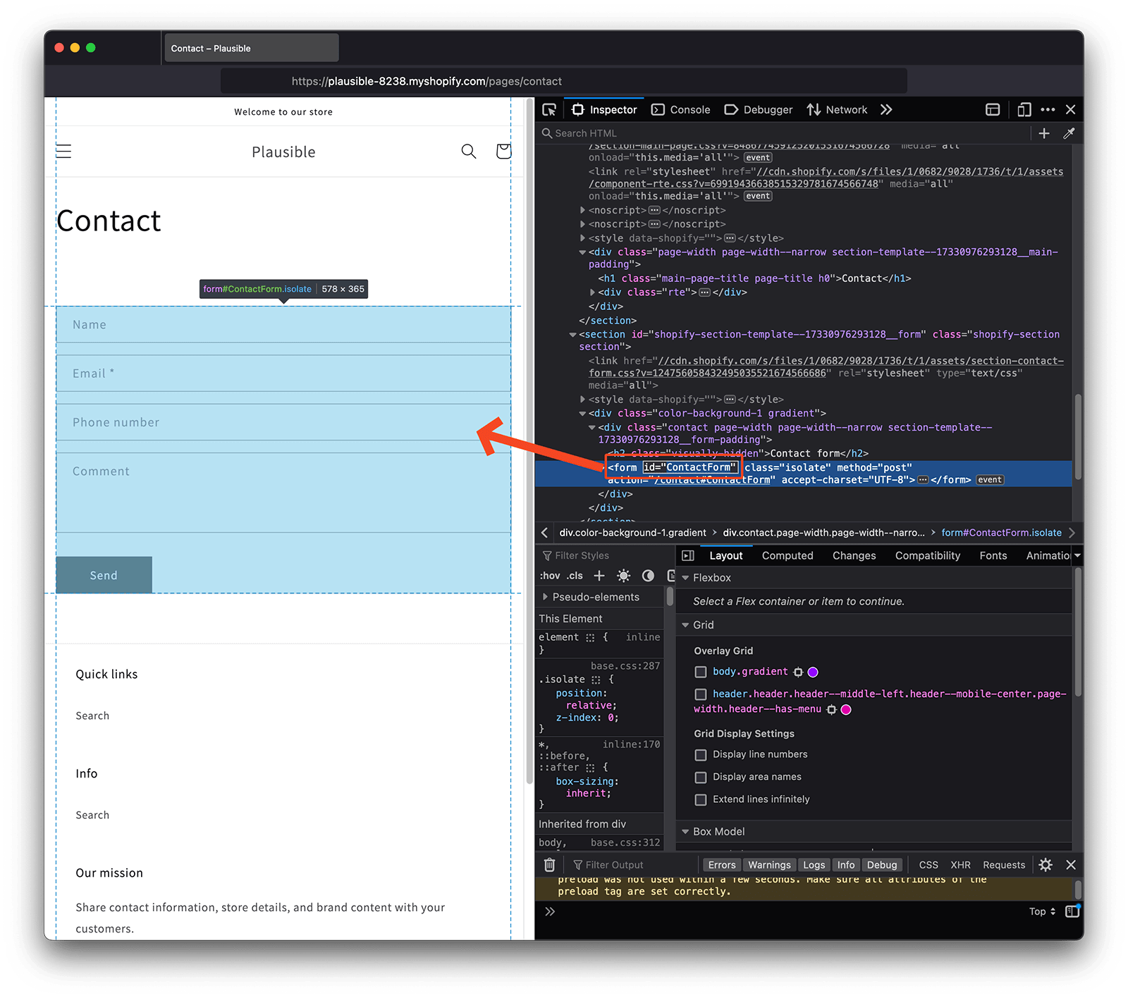Open console settings via the gear icon

click(x=1046, y=865)
